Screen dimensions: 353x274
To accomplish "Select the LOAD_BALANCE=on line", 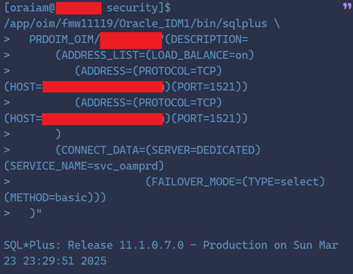I will [x=155, y=55].
